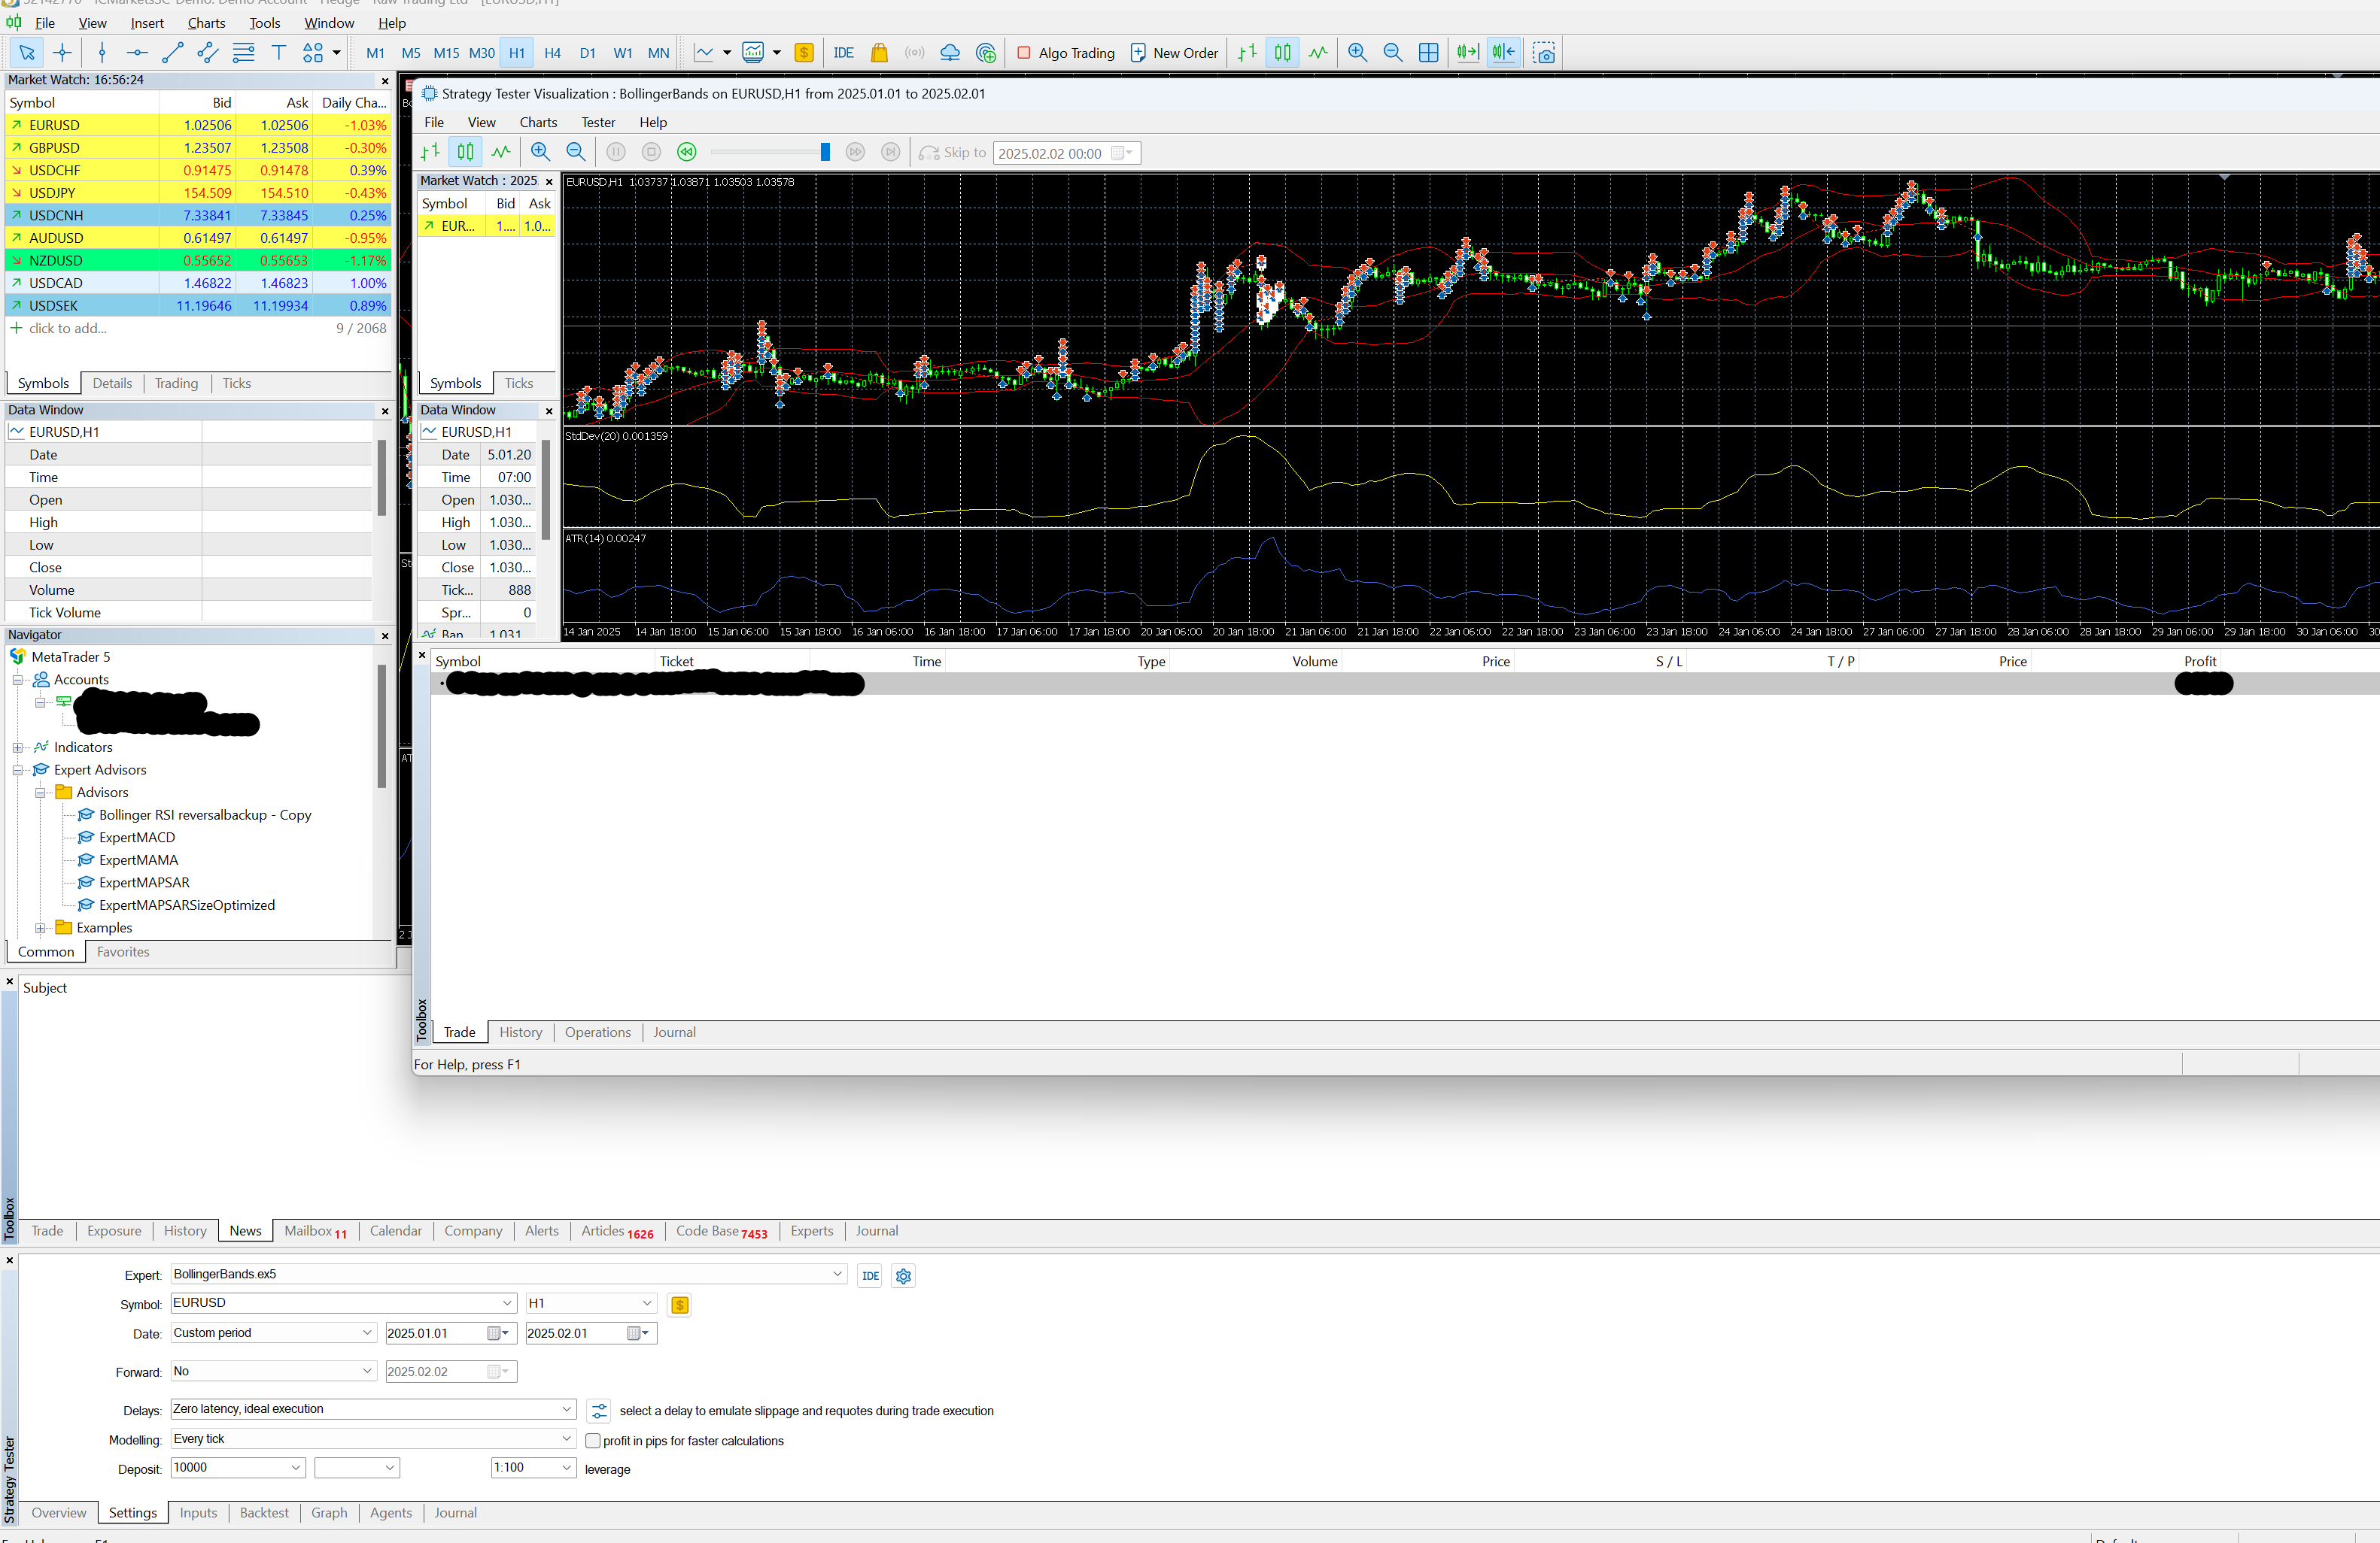Image resolution: width=2380 pixels, height=1543 pixels.
Task: Open the Symbol EURUSD dropdown
Action: coord(343,1303)
